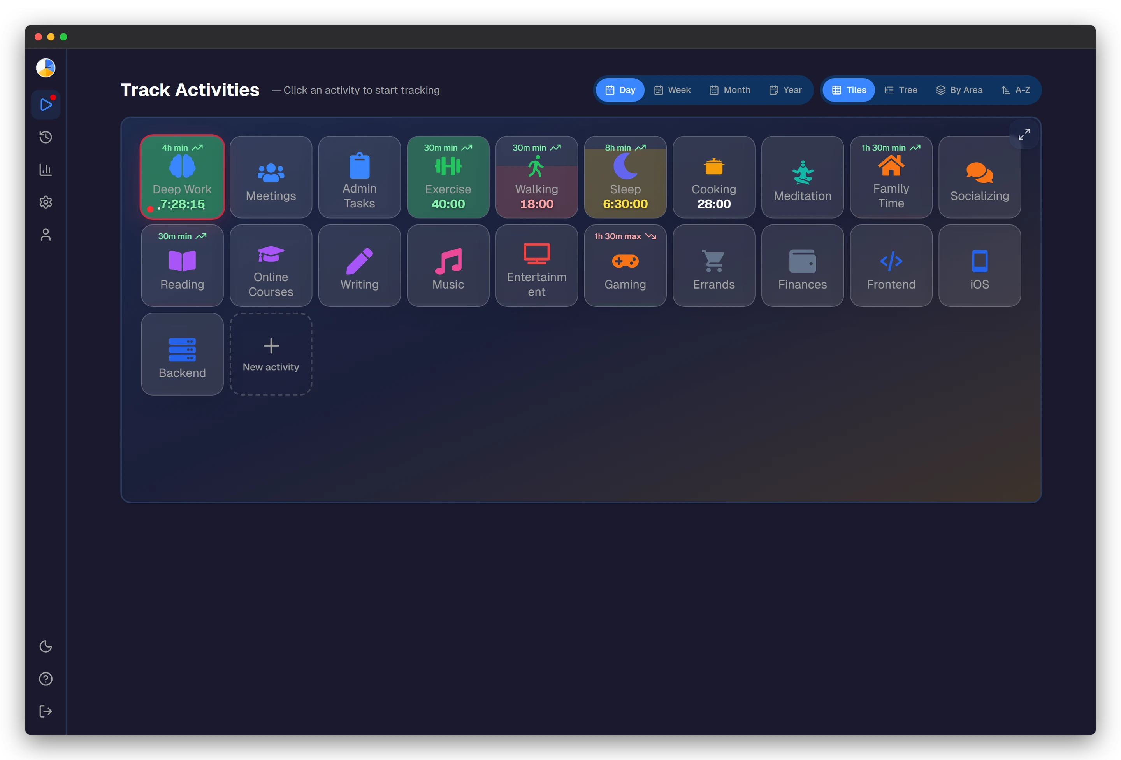Start tracking the Sleep tile
This screenshot has width=1121, height=760.
(625, 177)
